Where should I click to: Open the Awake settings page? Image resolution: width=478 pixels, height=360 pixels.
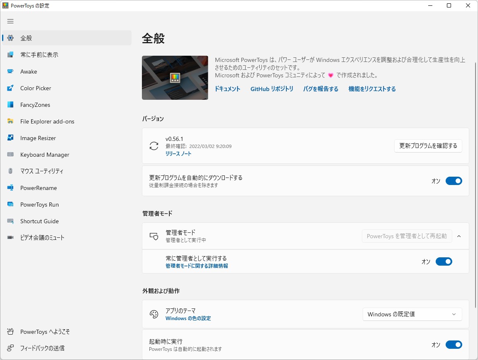[67, 72]
